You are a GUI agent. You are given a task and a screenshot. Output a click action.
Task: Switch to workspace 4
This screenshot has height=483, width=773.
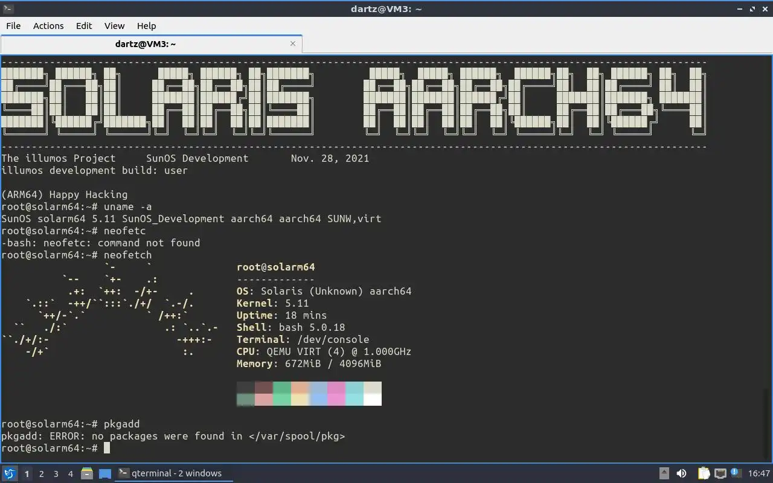(70, 474)
